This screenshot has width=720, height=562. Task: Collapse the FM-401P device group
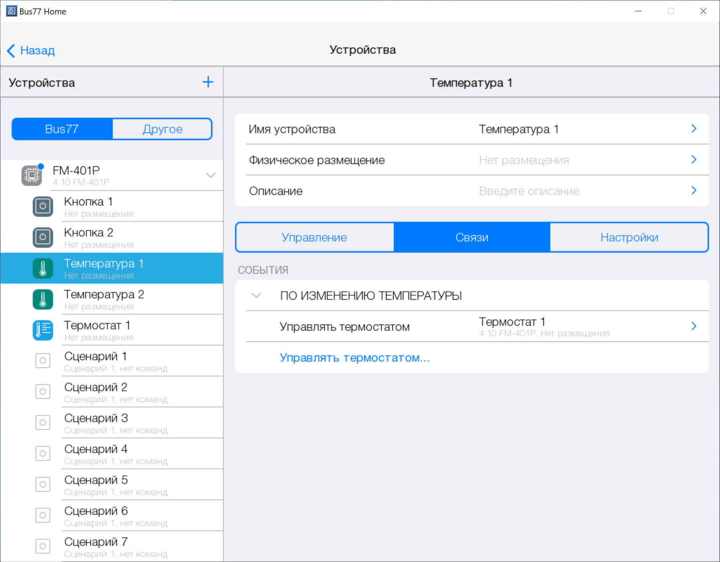210,176
